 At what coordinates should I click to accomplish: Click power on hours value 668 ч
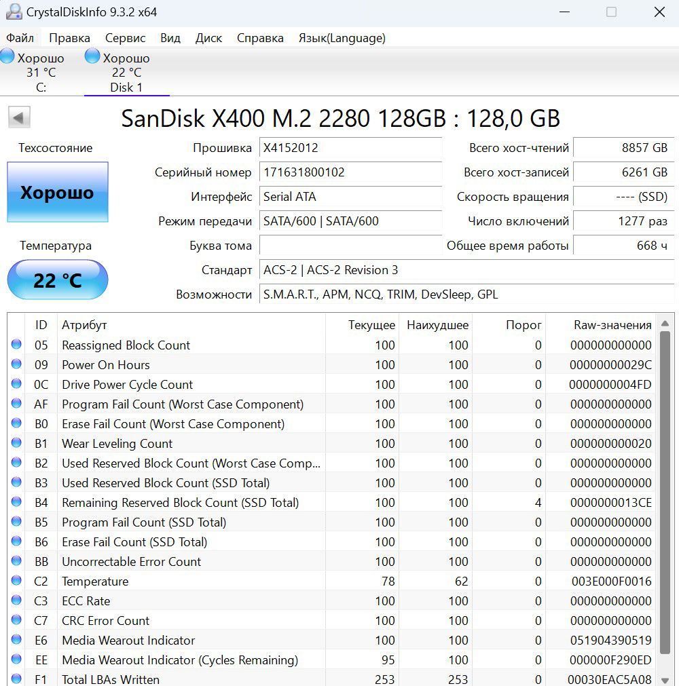click(x=623, y=246)
